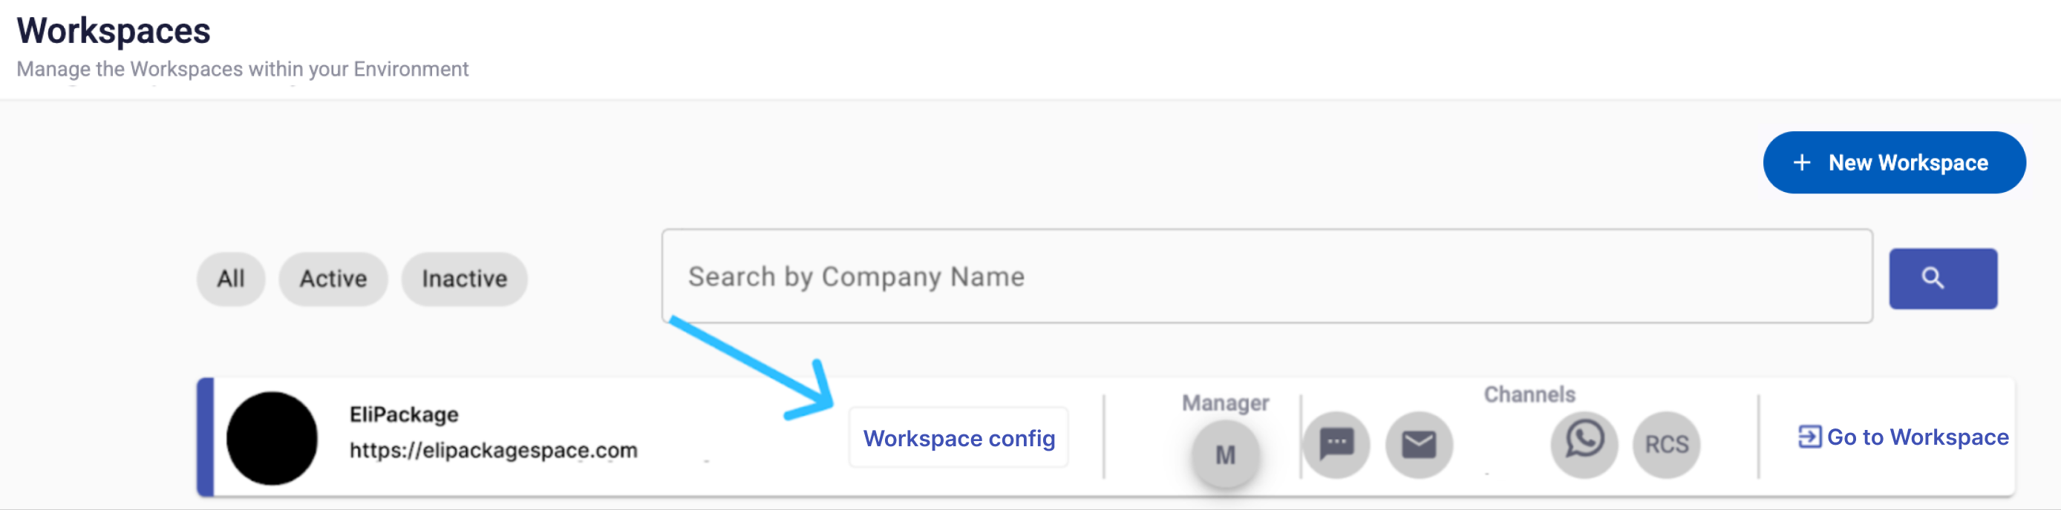Select the EliPackage workspace name

(x=404, y=415)
